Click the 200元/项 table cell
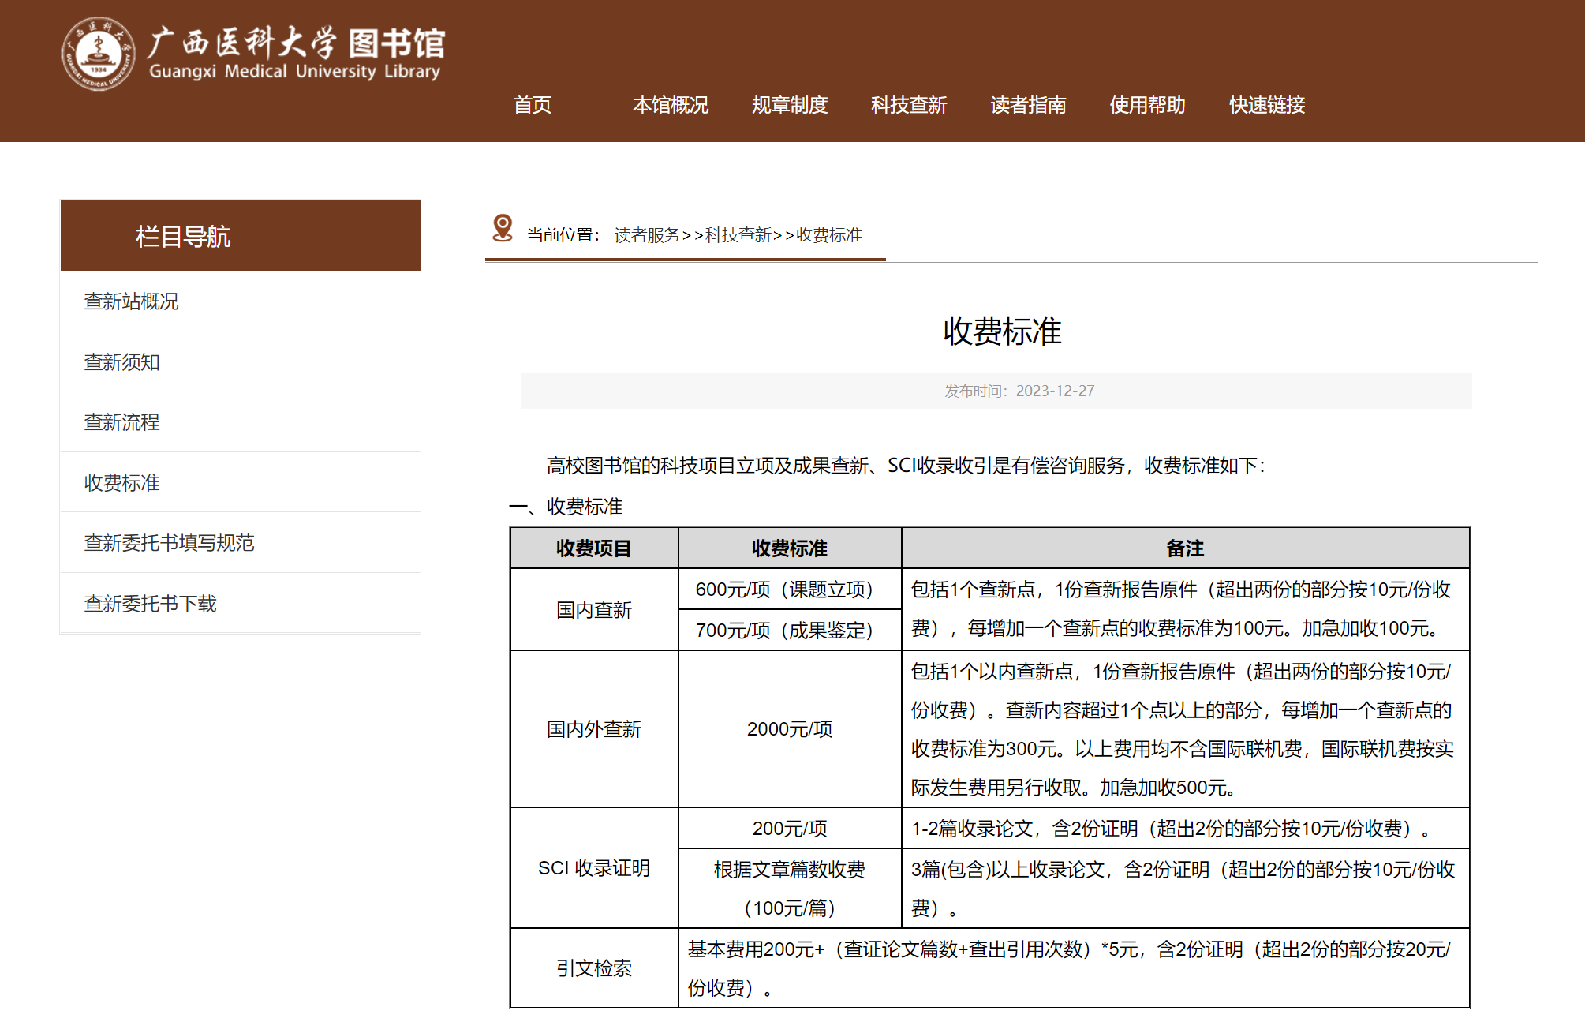1585x1022 pixels. tap(790, 829)
